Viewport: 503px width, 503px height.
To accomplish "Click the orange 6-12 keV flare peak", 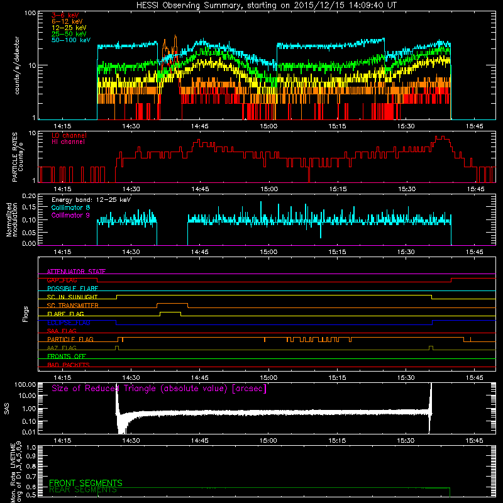I will coord(175,36).
